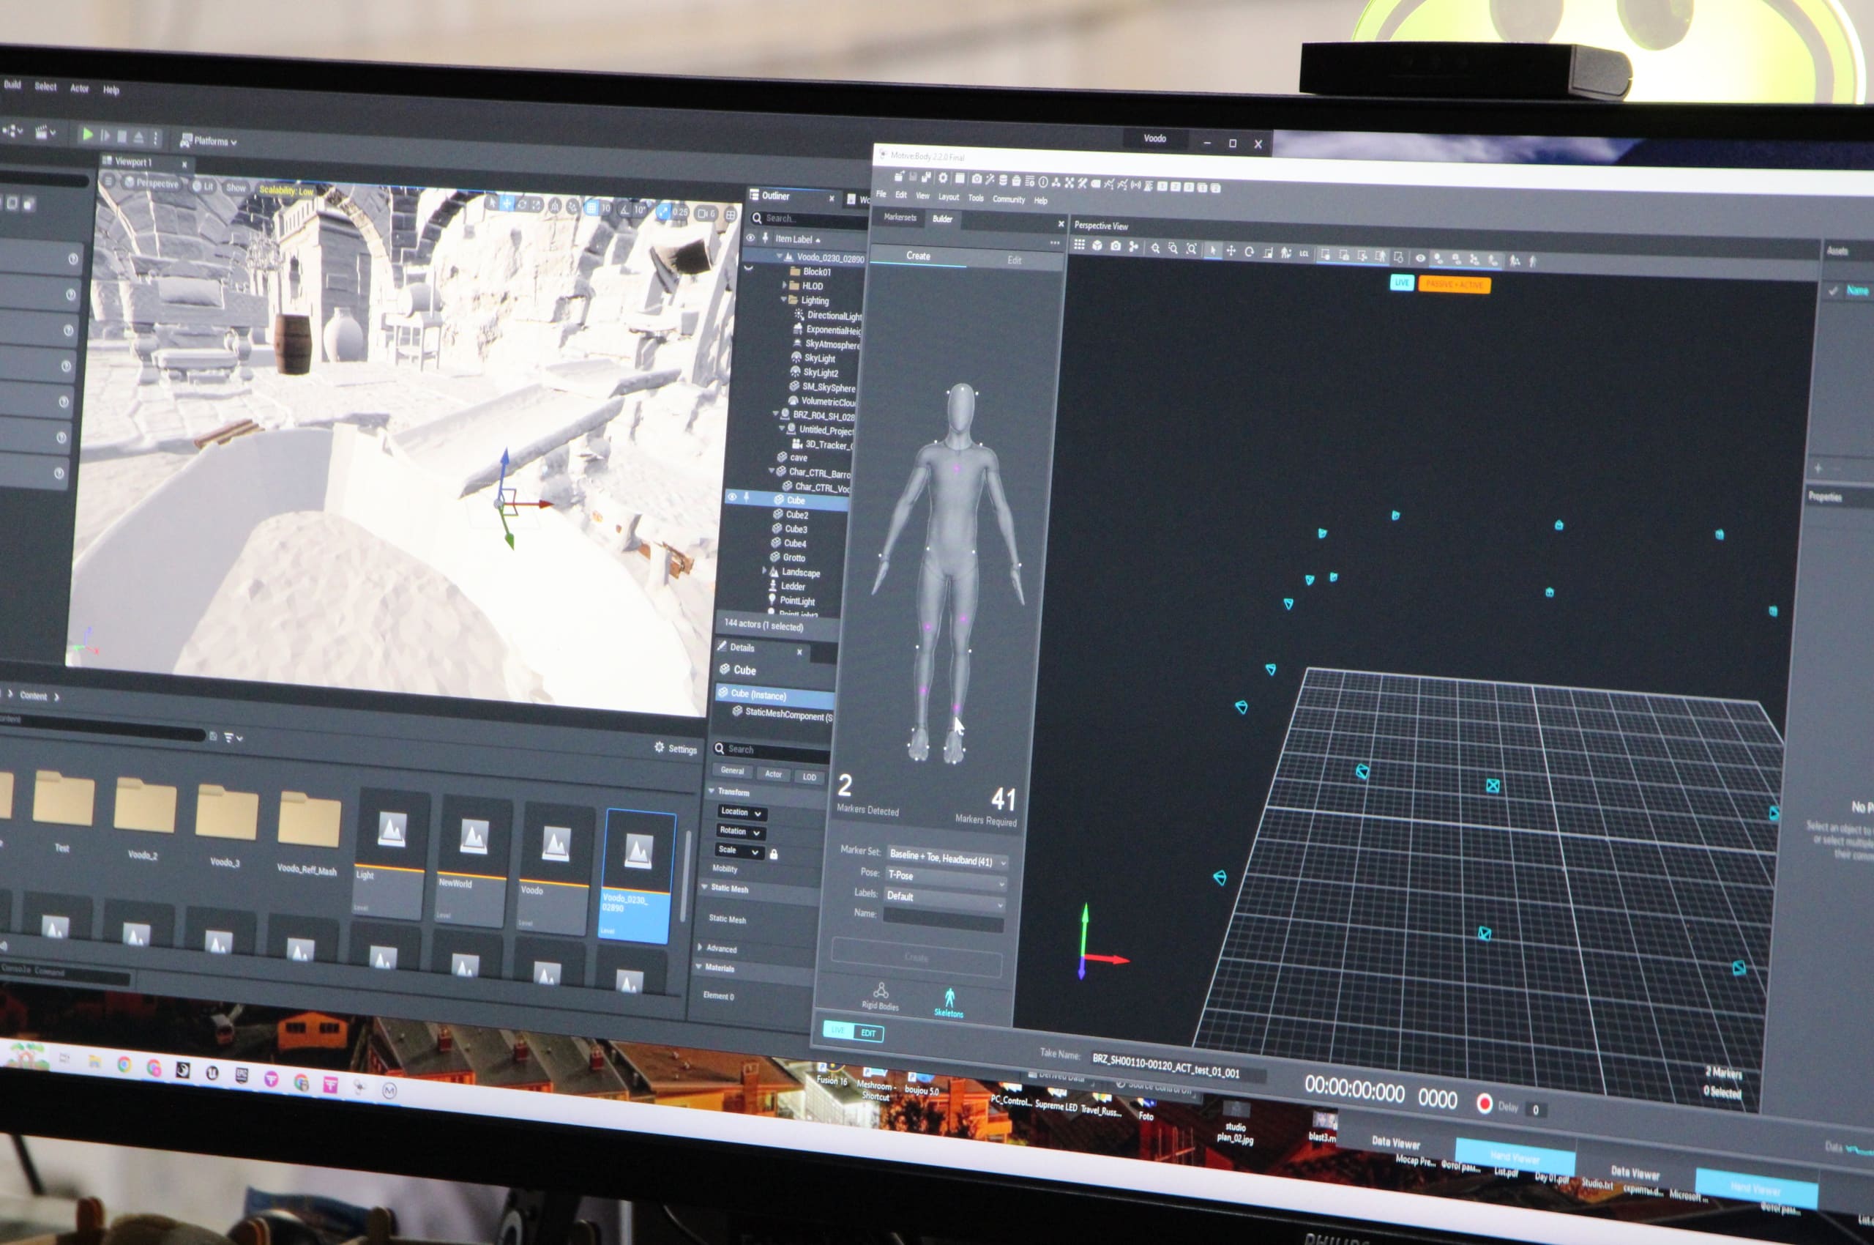
Task: Open Perspective view mode dropdown in Unreal
Action: (x=152, y=182)
